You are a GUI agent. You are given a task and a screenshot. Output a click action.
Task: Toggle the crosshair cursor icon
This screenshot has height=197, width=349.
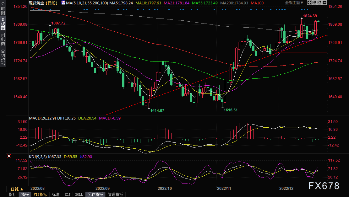tap(309, 3)
